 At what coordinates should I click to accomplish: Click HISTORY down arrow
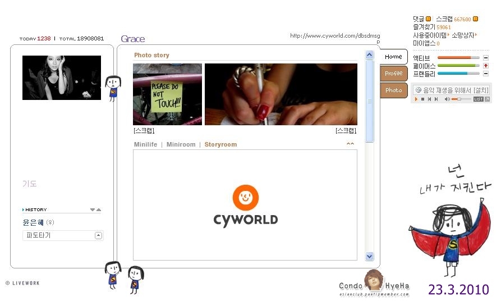tap(93, 210)
